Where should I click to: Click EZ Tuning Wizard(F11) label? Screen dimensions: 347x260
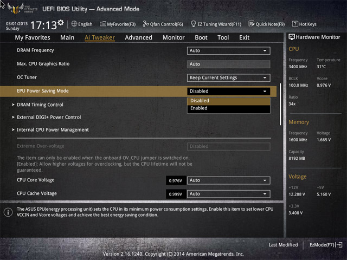click(x=219, y=24)
